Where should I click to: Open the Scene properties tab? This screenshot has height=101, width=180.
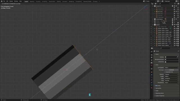tap(152, 63)
